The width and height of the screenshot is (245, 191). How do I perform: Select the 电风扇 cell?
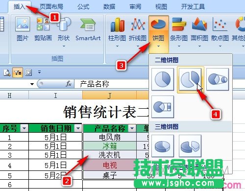point(110,137)
